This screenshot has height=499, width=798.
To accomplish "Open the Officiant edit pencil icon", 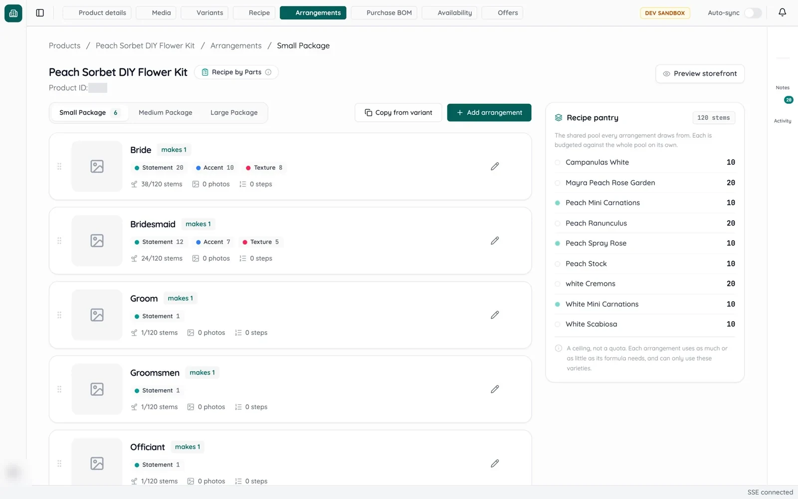I will click(495, 464).
